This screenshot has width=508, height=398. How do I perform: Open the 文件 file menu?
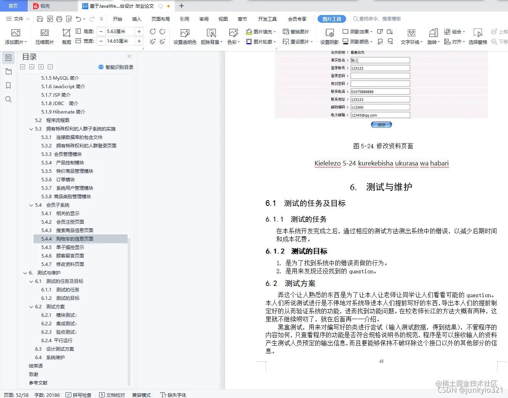coord(18,19)
